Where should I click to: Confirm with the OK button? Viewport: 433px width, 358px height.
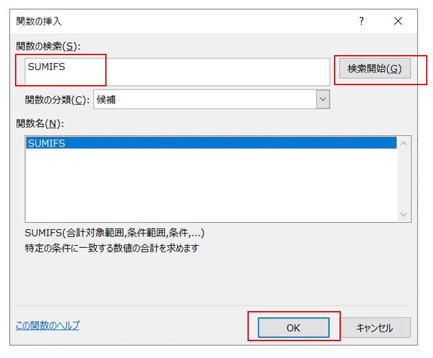click(293, 327)
